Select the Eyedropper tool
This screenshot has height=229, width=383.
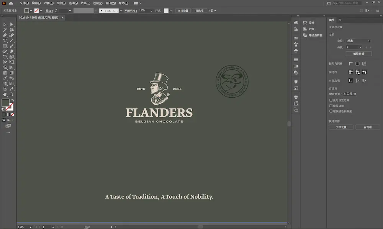tap(5, 78)
